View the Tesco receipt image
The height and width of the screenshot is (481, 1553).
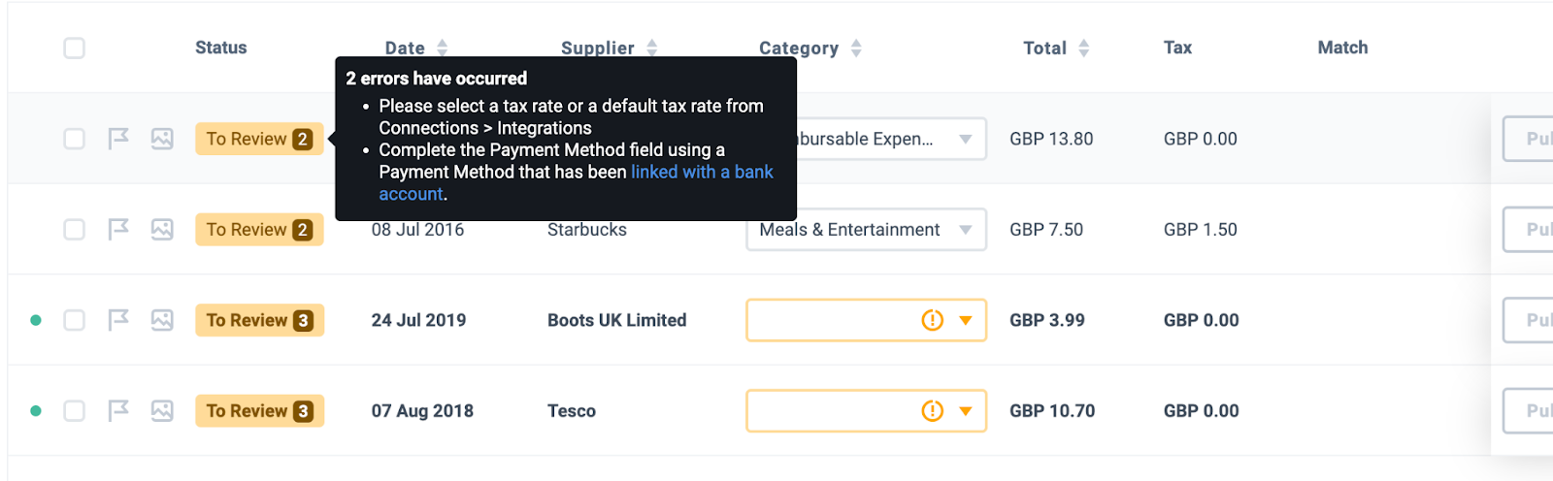pyautogui.click(x=162, y=411)
